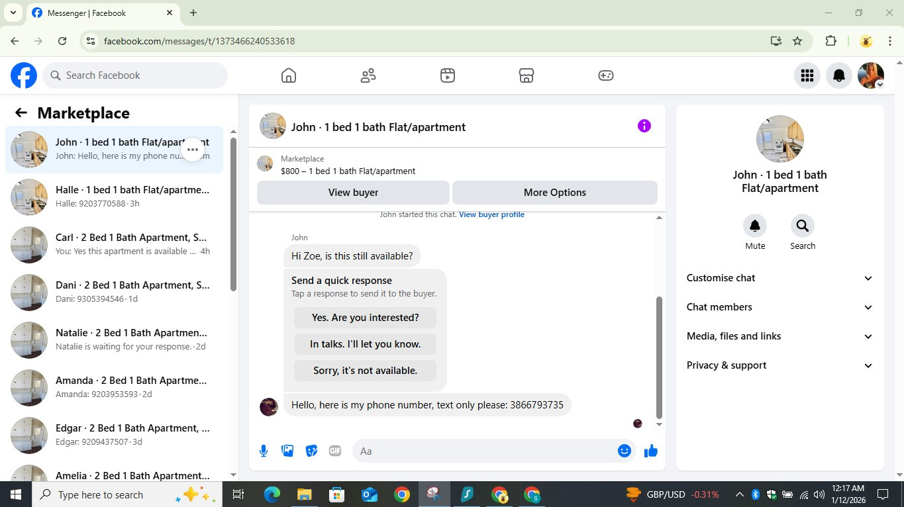This screenshot has width=904, height=507.
Task: Open the Windows notification center icon
Action: [883, 494]
